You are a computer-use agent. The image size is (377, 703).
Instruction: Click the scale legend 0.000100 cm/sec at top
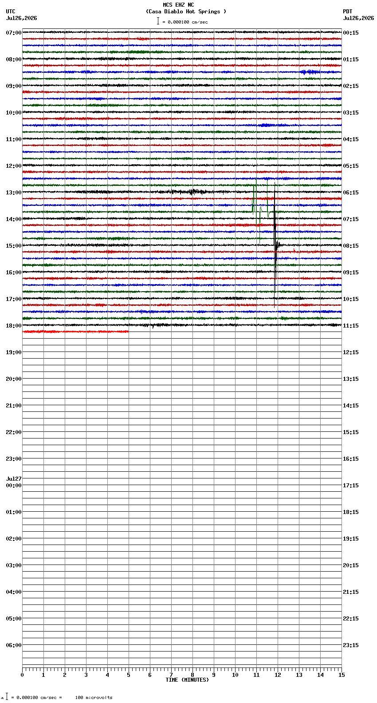182,22
